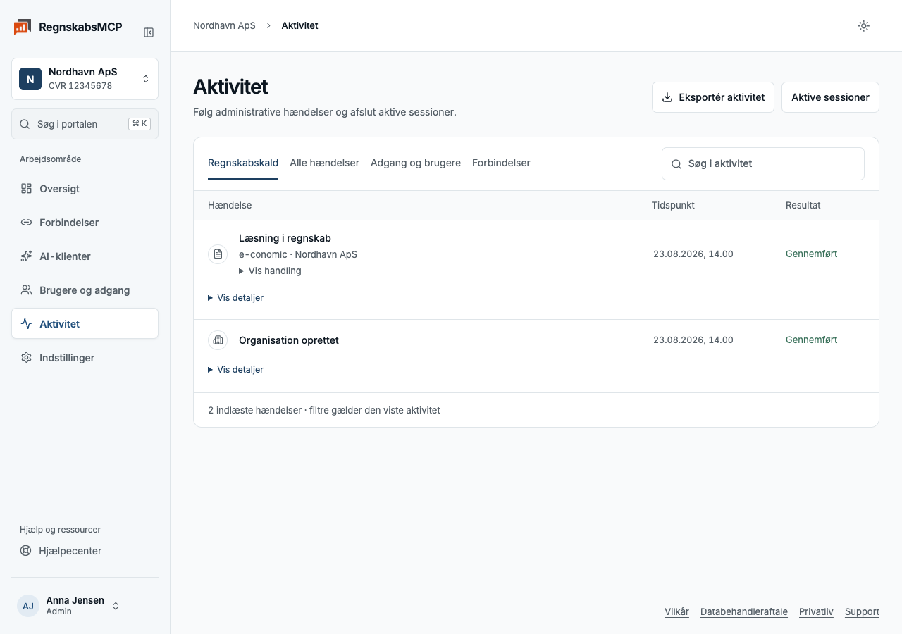Click Nordhavn ApS breadcrumb
Screen dimensions: 902x634
pyautogui.click(x=224, y=26)
